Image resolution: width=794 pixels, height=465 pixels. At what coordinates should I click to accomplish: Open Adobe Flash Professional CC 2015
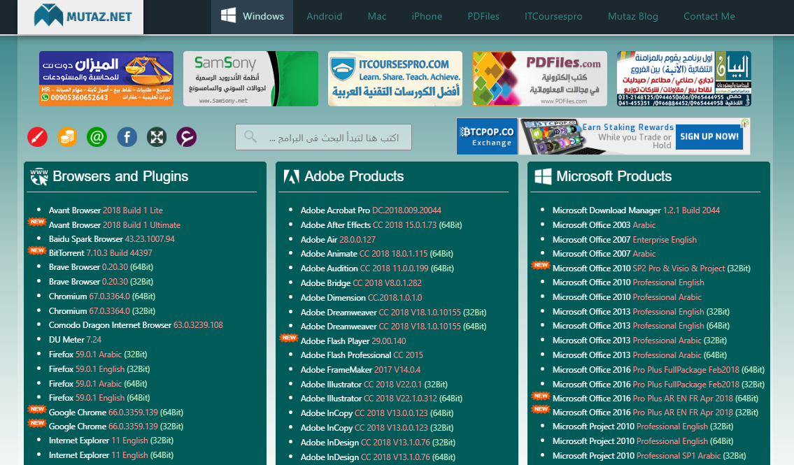[362, 355]
